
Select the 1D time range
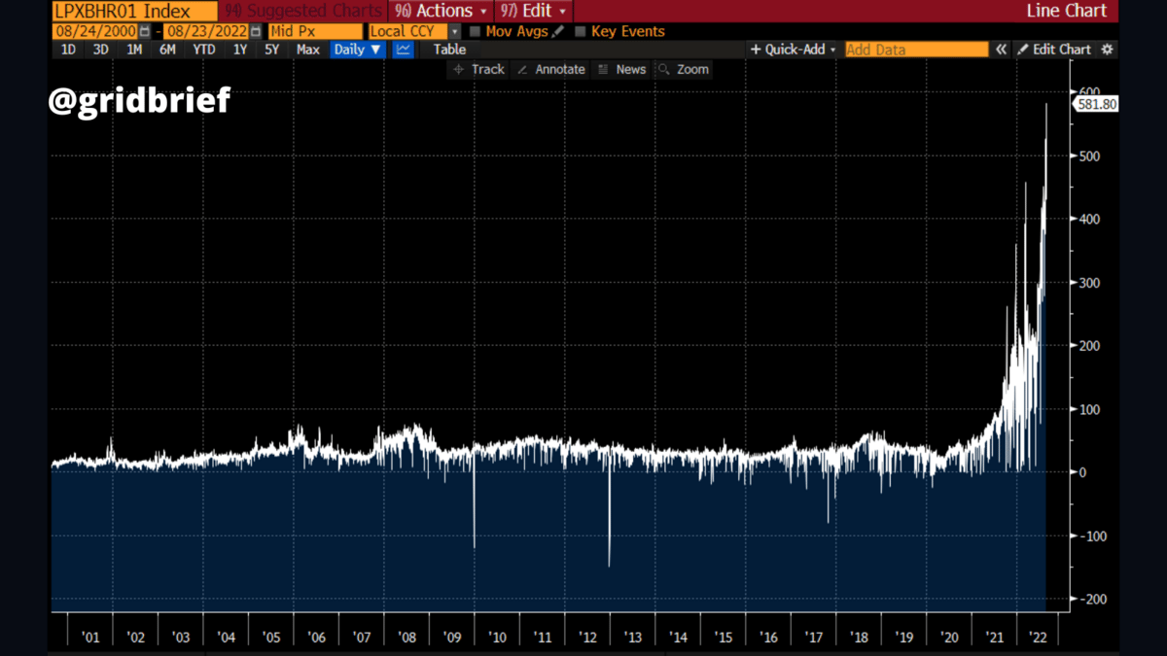(x=68, y=50)
